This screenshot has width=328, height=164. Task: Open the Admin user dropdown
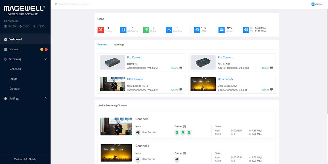[x=318, y=4]
